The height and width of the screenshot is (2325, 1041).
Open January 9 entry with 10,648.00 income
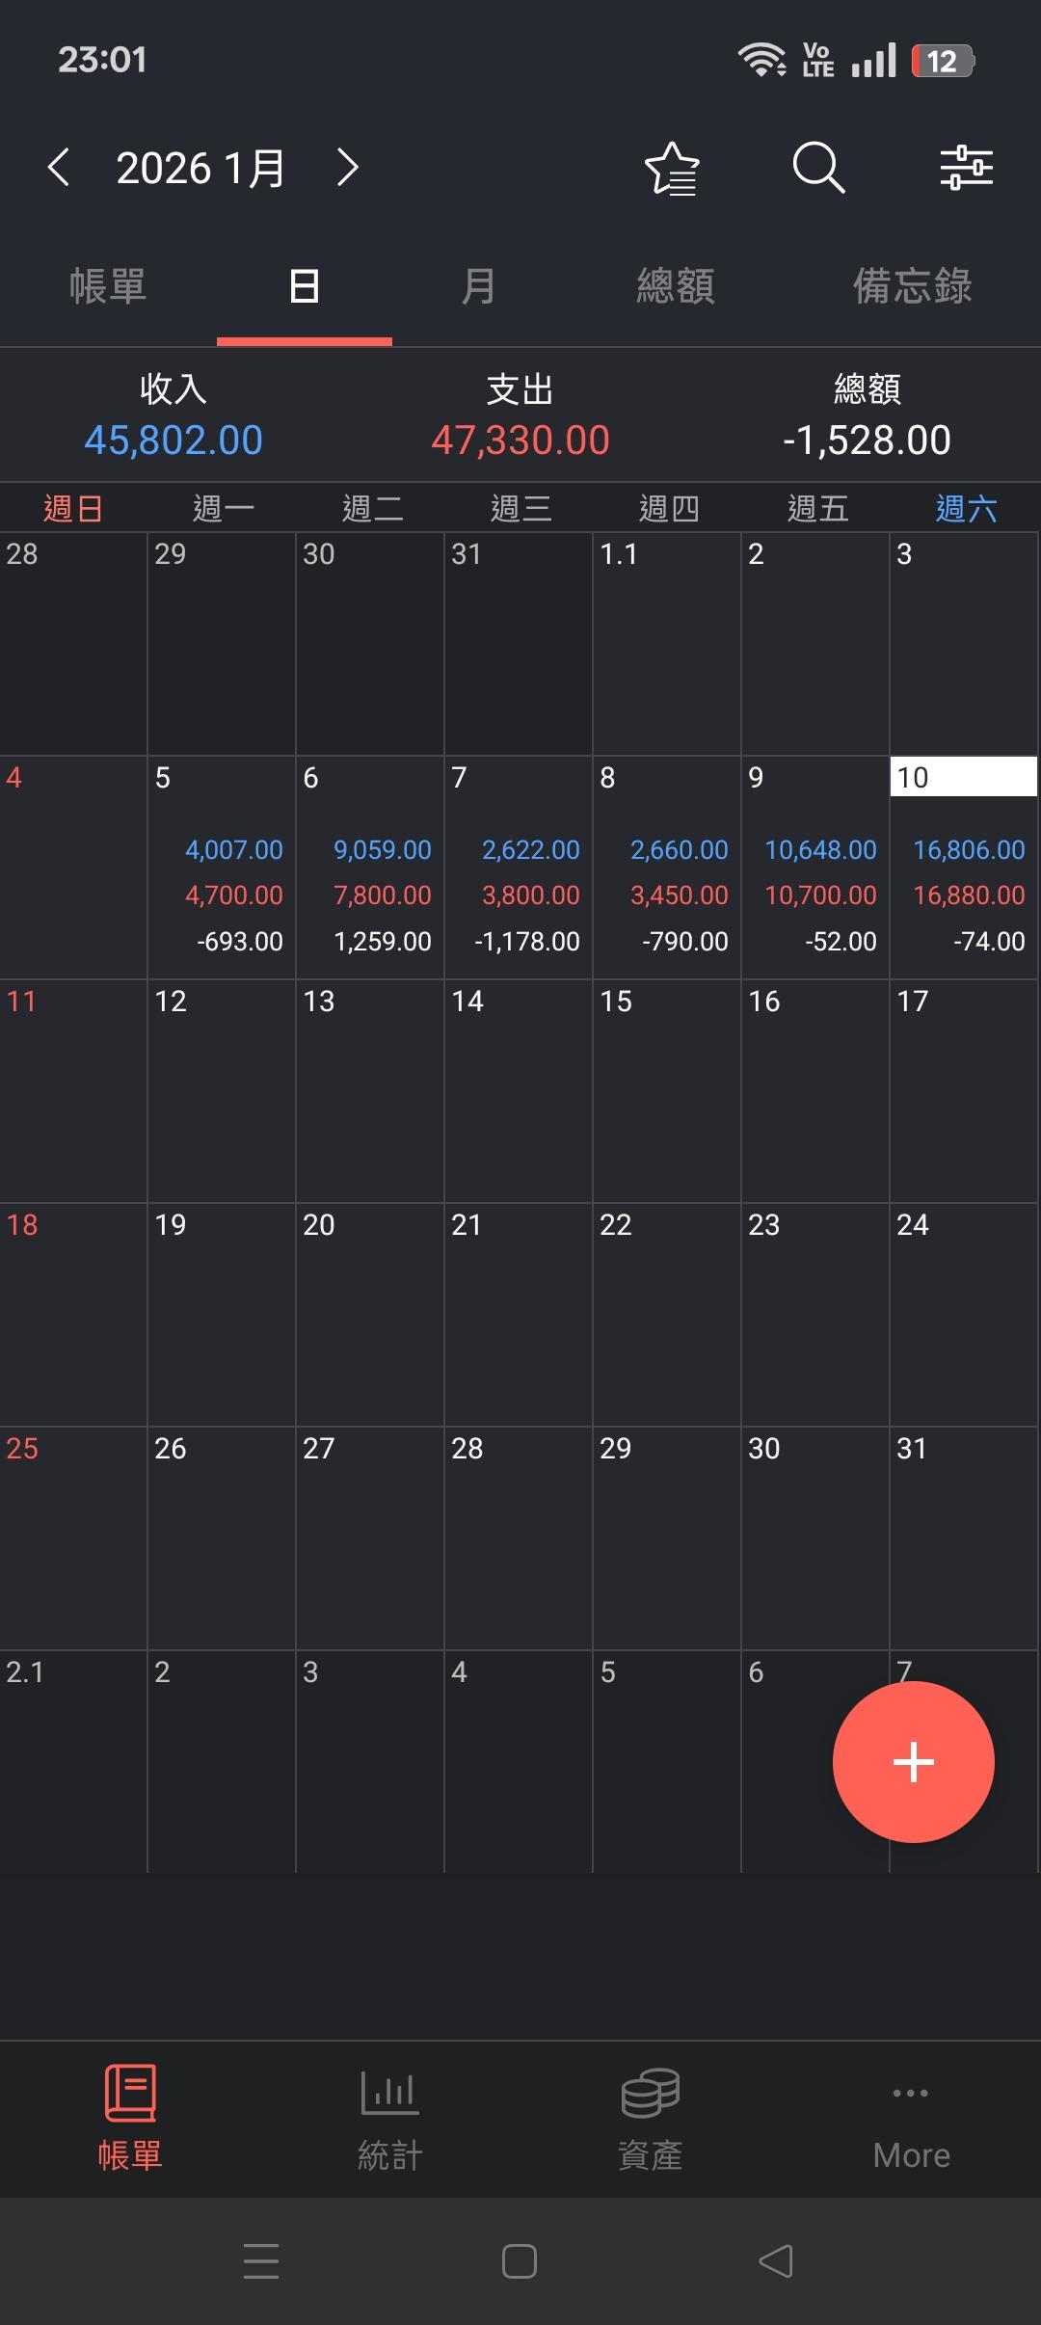click(x=814, y=868)
